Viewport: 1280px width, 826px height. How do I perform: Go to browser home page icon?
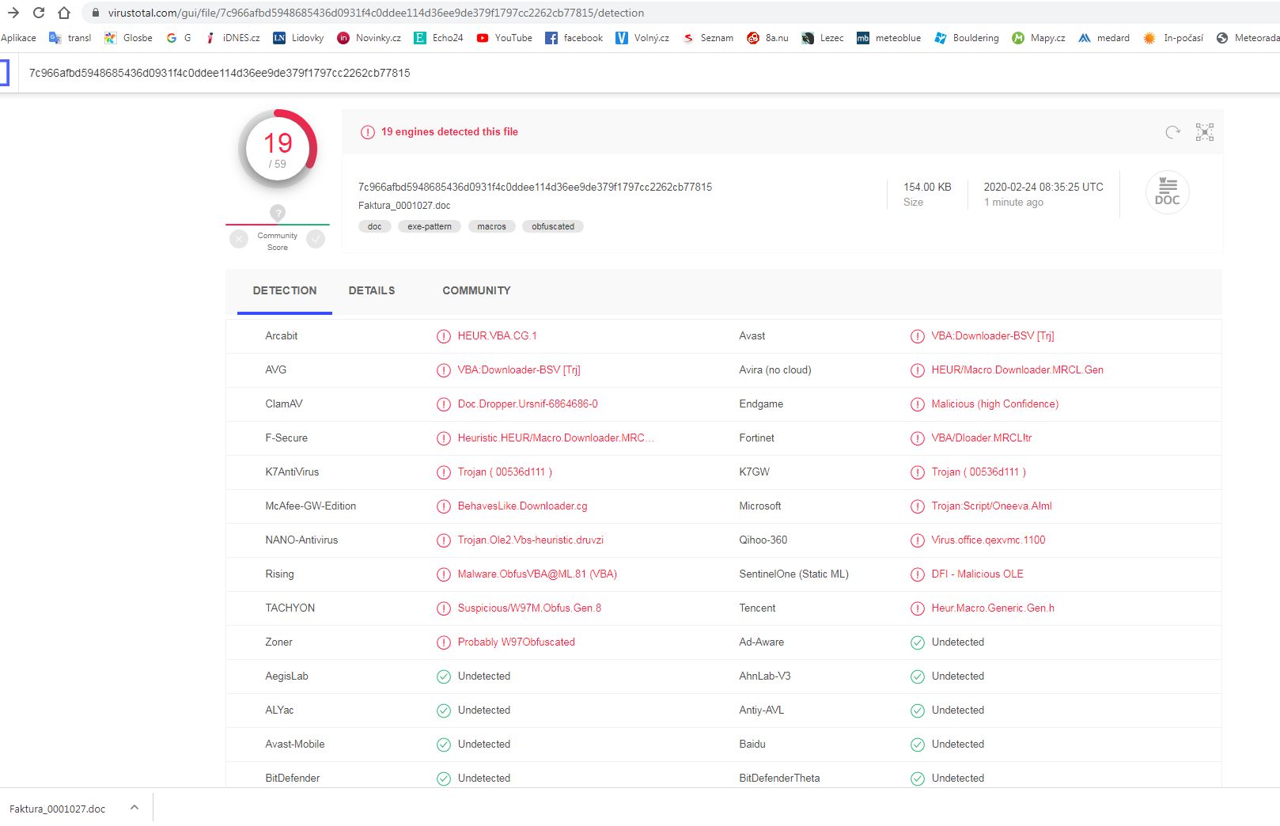64,13
